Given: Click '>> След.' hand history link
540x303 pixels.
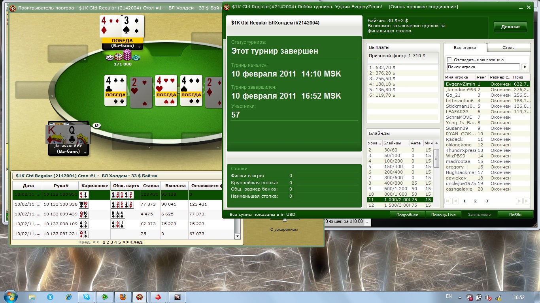Looking at the screenshot, I should (x=133, y=242).
